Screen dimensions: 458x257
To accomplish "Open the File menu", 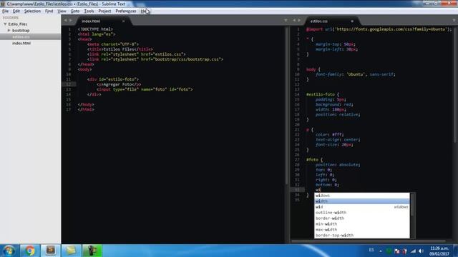I will pos(5,11).
